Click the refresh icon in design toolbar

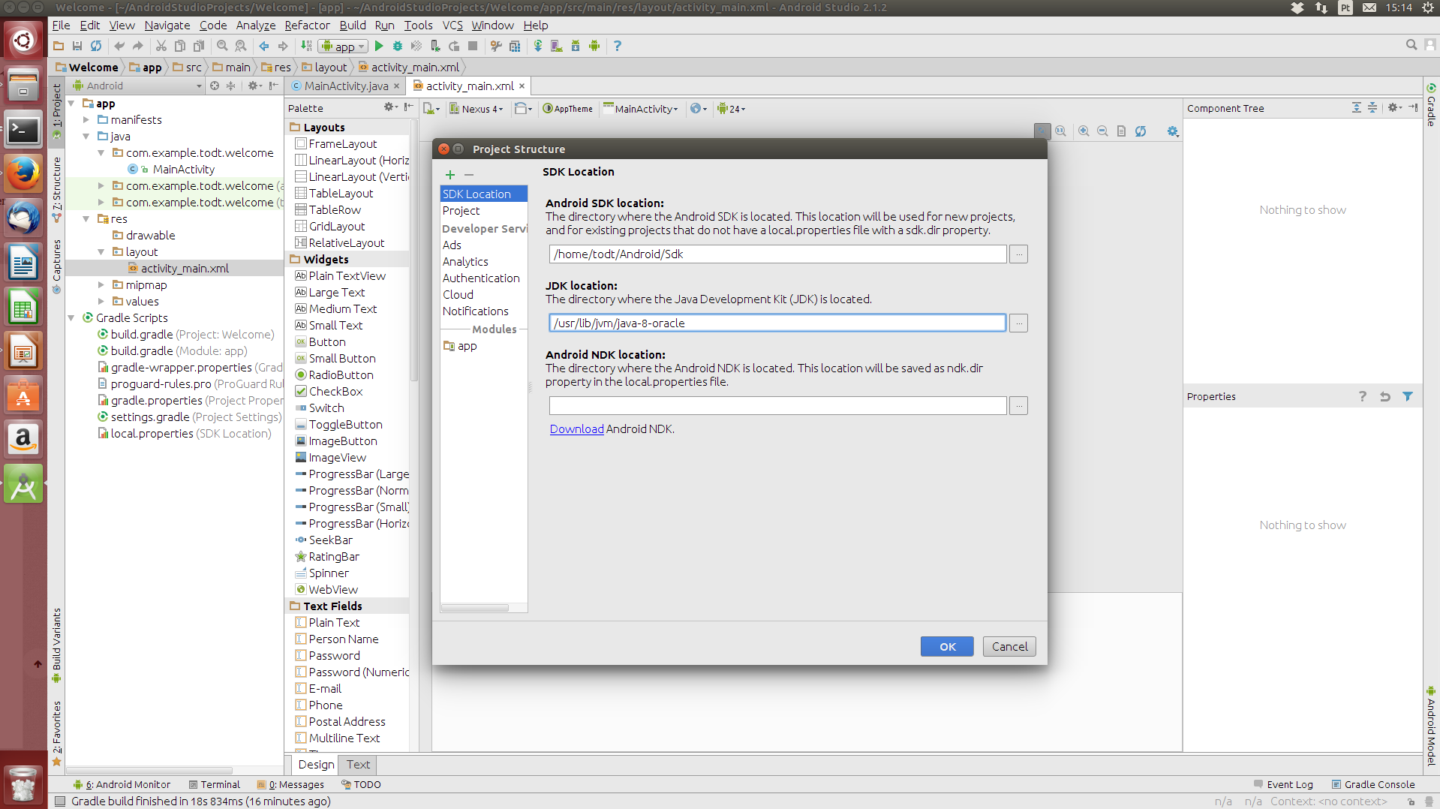1141,131
